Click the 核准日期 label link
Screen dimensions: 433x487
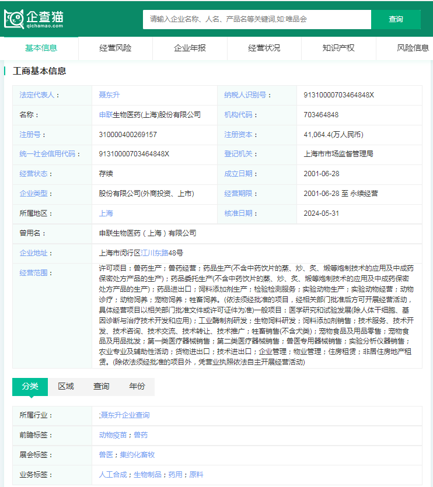[239, 213]
